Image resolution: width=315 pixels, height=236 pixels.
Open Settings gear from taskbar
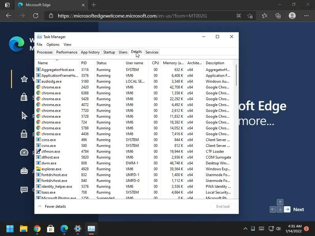tap(78, 229)
